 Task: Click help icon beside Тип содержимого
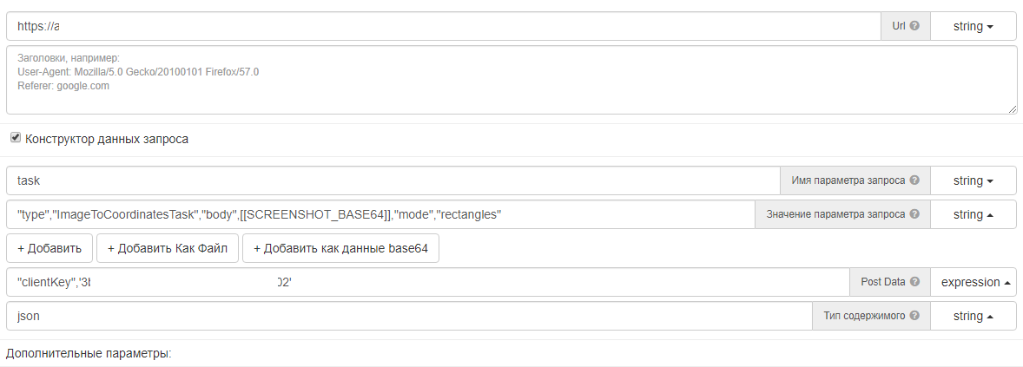[x=914, y=316]
